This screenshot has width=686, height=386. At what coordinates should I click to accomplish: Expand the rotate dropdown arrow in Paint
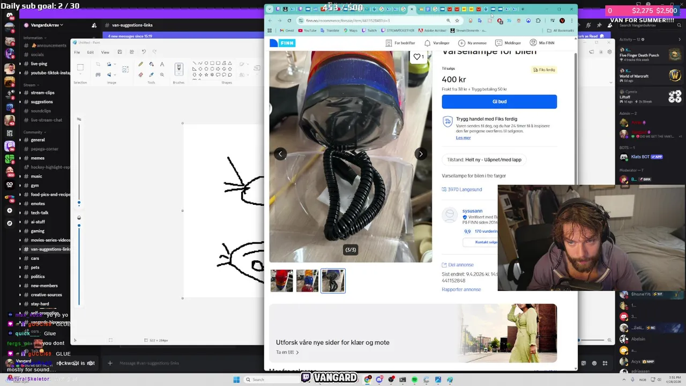[x=115, y=64]
